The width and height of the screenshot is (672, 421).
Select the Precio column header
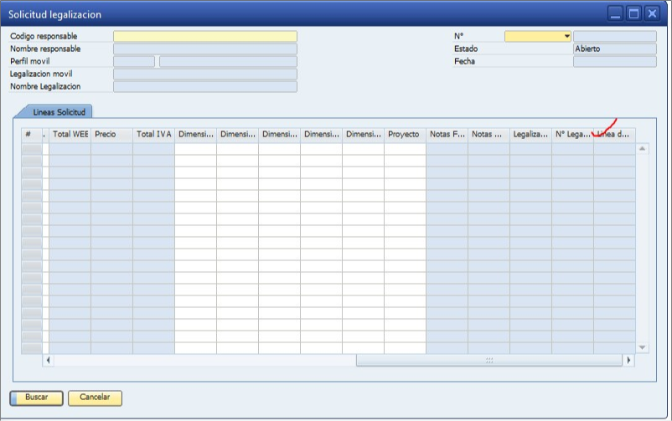[x=111, y=134]
